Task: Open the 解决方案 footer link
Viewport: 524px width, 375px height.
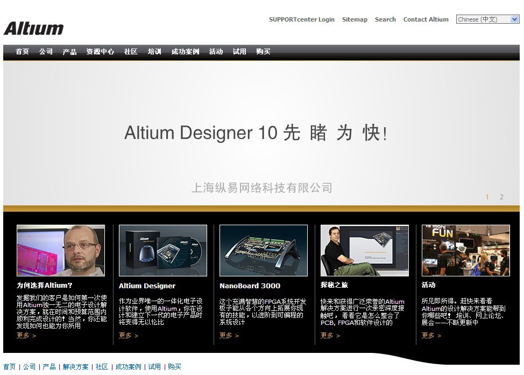Action: pyautogui.click(x=75, y=366)
